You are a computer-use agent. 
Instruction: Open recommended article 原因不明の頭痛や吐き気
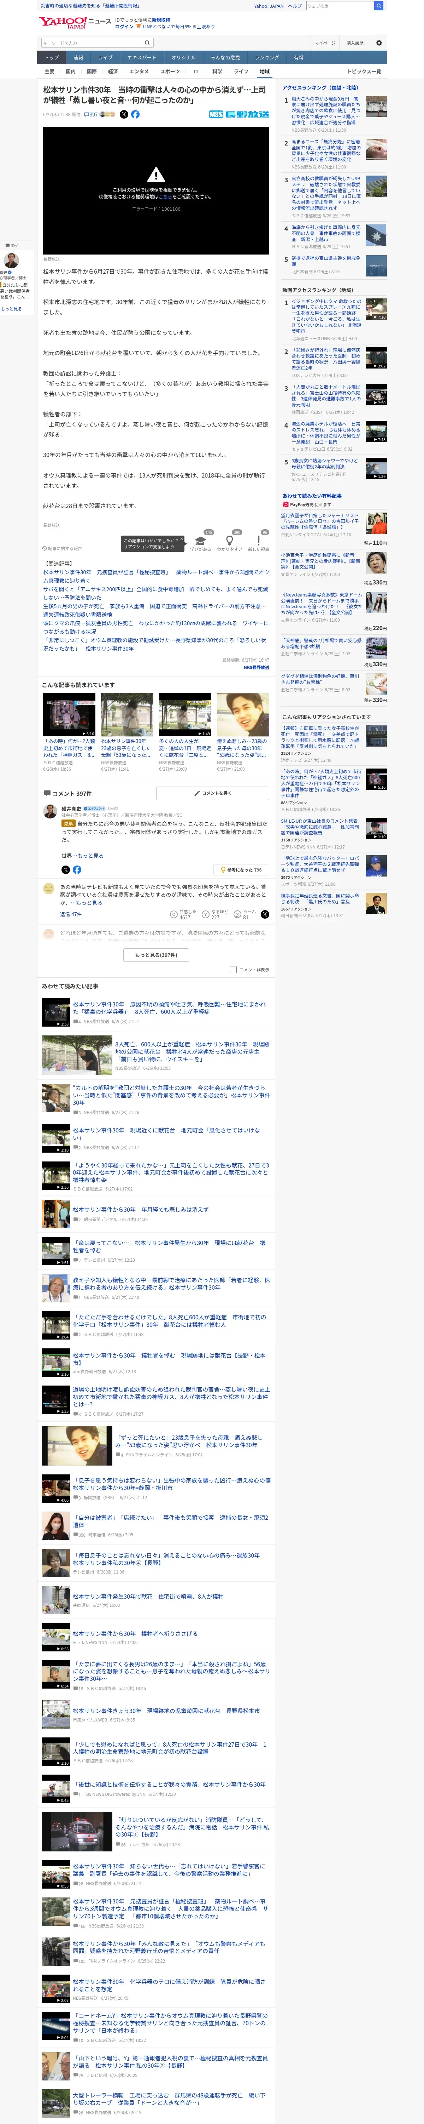click(169, 1007)
